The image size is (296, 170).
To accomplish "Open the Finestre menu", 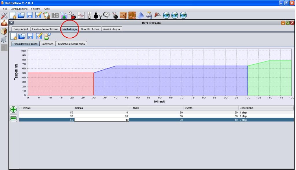I will [36, 9].
